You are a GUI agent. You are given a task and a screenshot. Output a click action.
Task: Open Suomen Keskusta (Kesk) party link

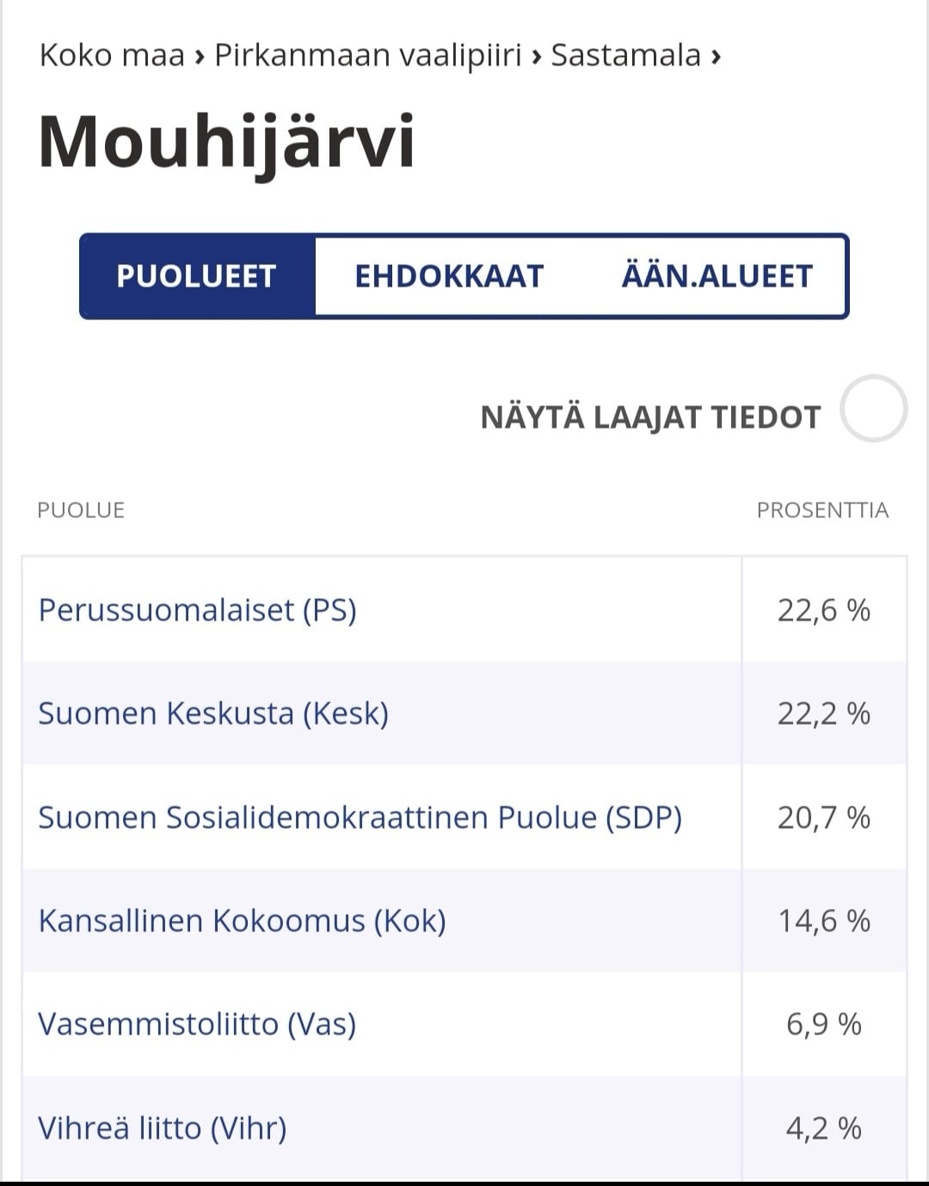(213, 713)
